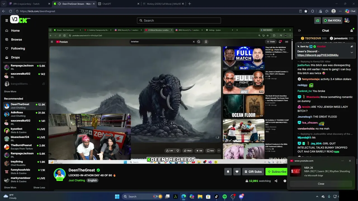This screenshot has width=358, height=201.
Task: Click the Just Chatting category link
Action: [77, 180]
